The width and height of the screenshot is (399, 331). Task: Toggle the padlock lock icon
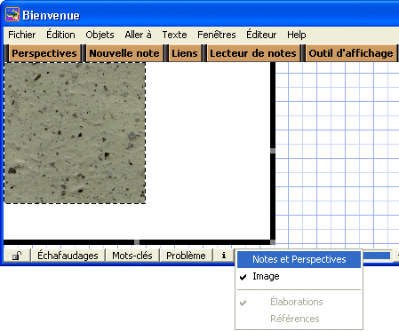[x=17, y=256]
